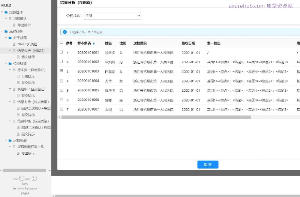300x197 pixels.
Task: Click the right arrow key icon
Action: click(x=34, y=178)
